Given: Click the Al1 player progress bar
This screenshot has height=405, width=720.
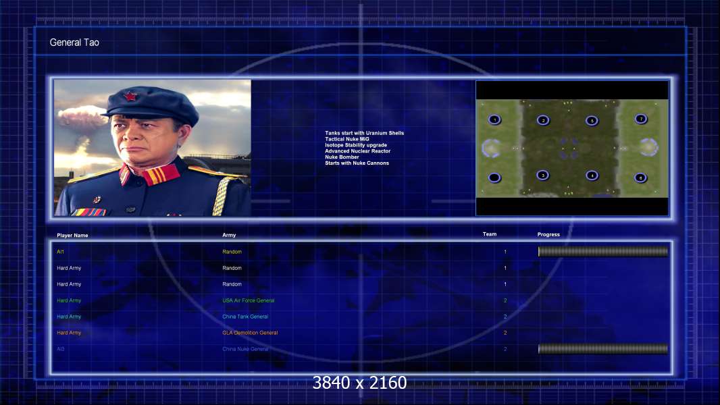Looking at the screenshot, I should (x=603, y=251).
